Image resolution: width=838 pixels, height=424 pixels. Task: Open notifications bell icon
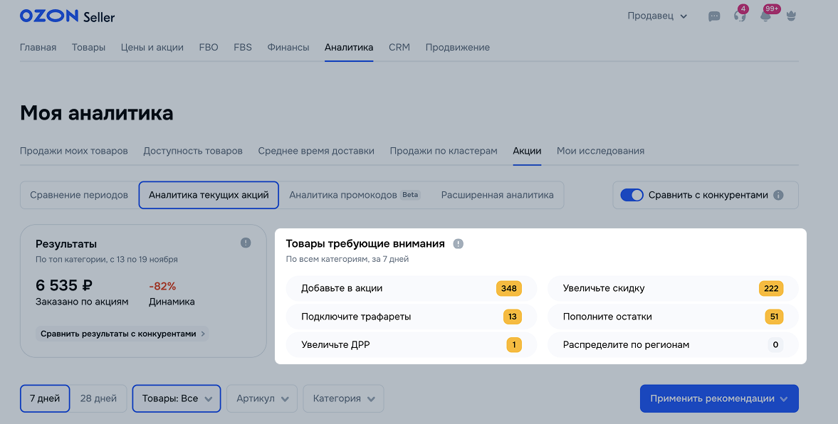click(766, 16)
